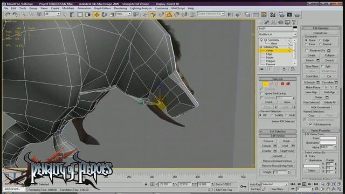Click the Select and Scale tool
Screen dimensions: 345x194
(112, 15)
